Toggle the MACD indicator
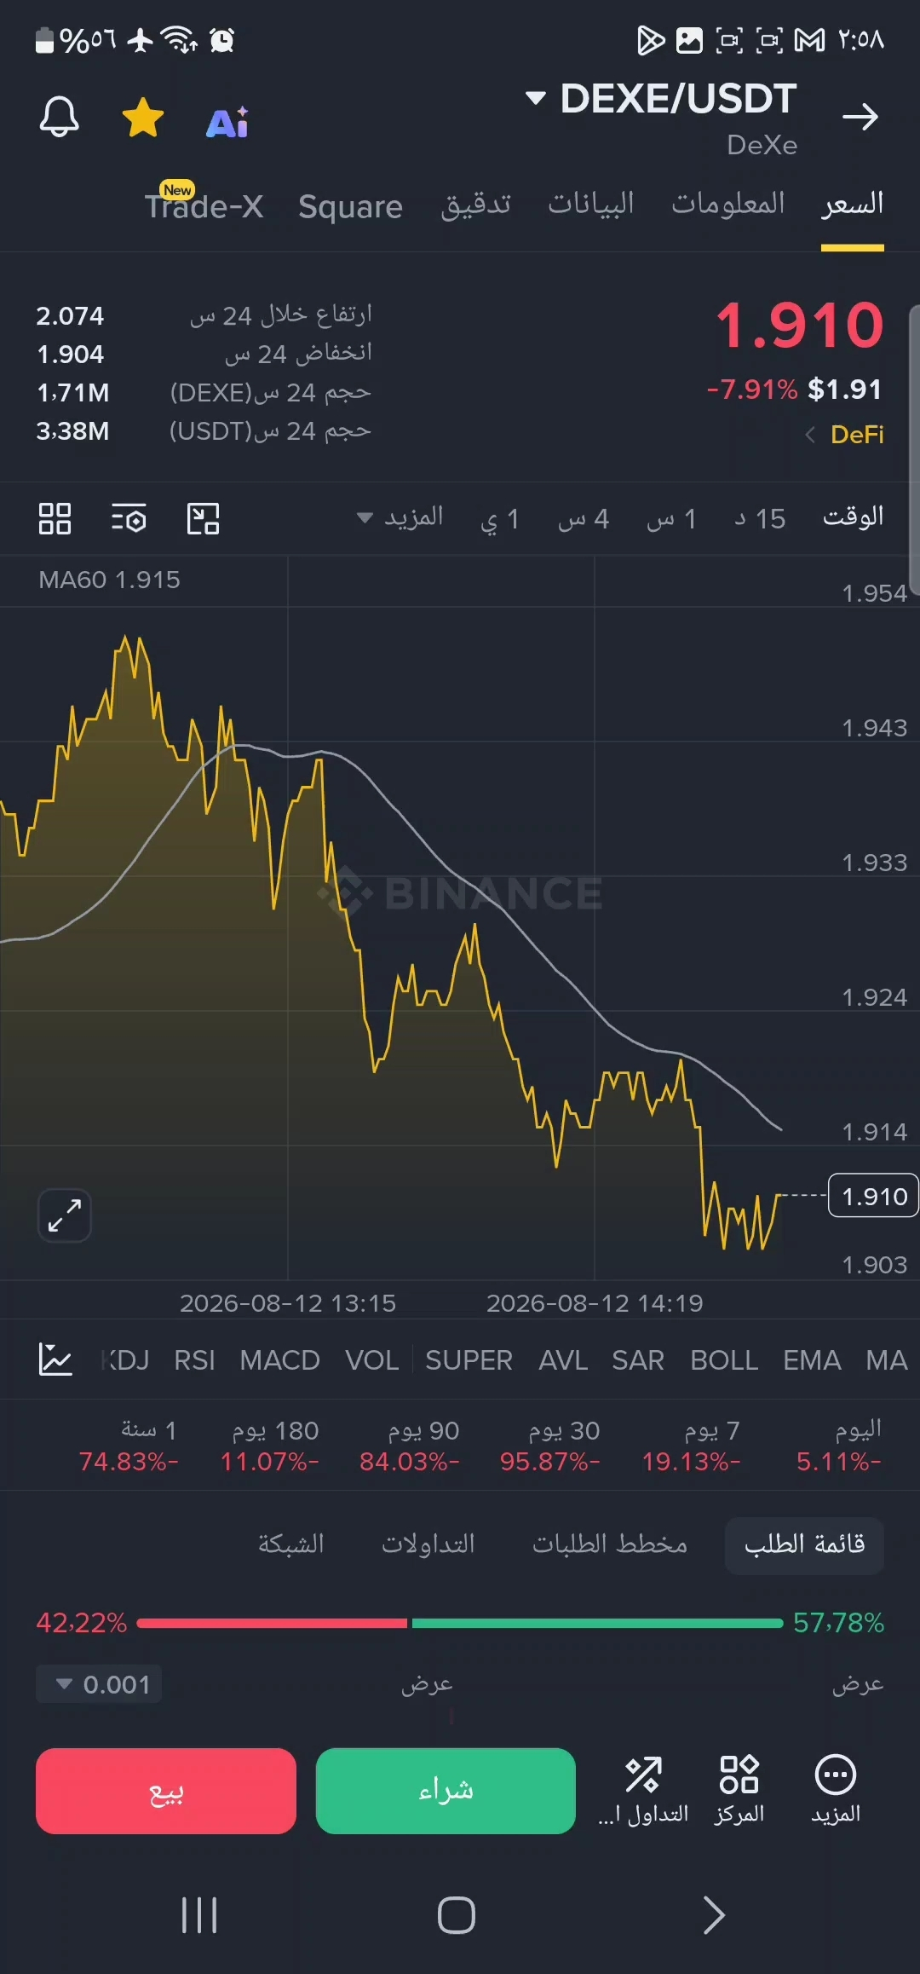920x1974 pixels. pos(279,1360)
